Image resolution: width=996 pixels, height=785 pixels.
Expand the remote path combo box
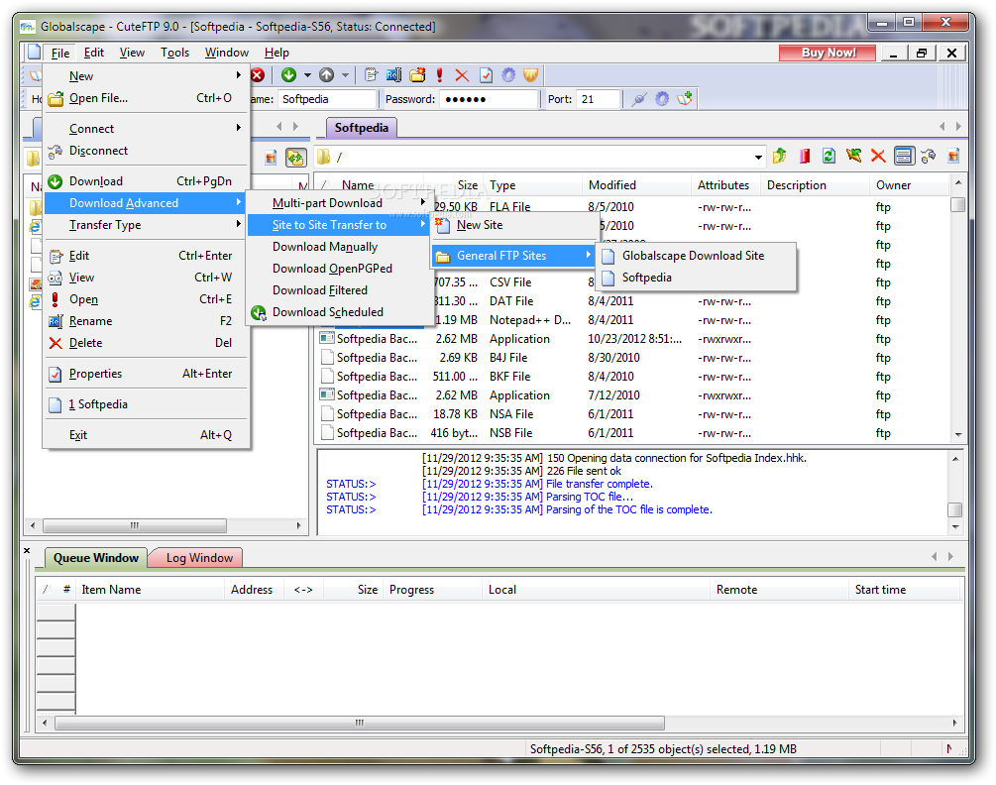click(758, 157)
